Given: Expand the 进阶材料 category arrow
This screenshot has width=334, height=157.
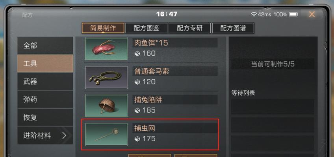Looking at the screenshot, I should pos(64,135).
